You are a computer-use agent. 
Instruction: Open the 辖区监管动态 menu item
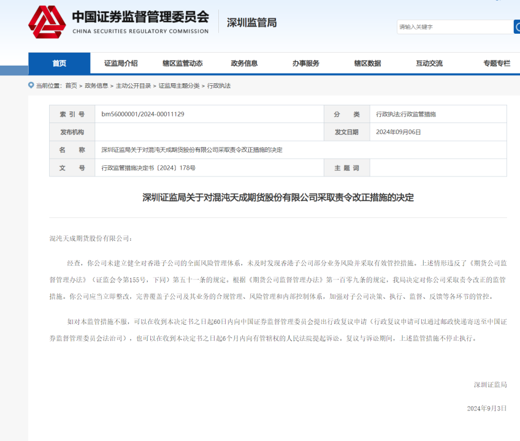tap(182, 63)
